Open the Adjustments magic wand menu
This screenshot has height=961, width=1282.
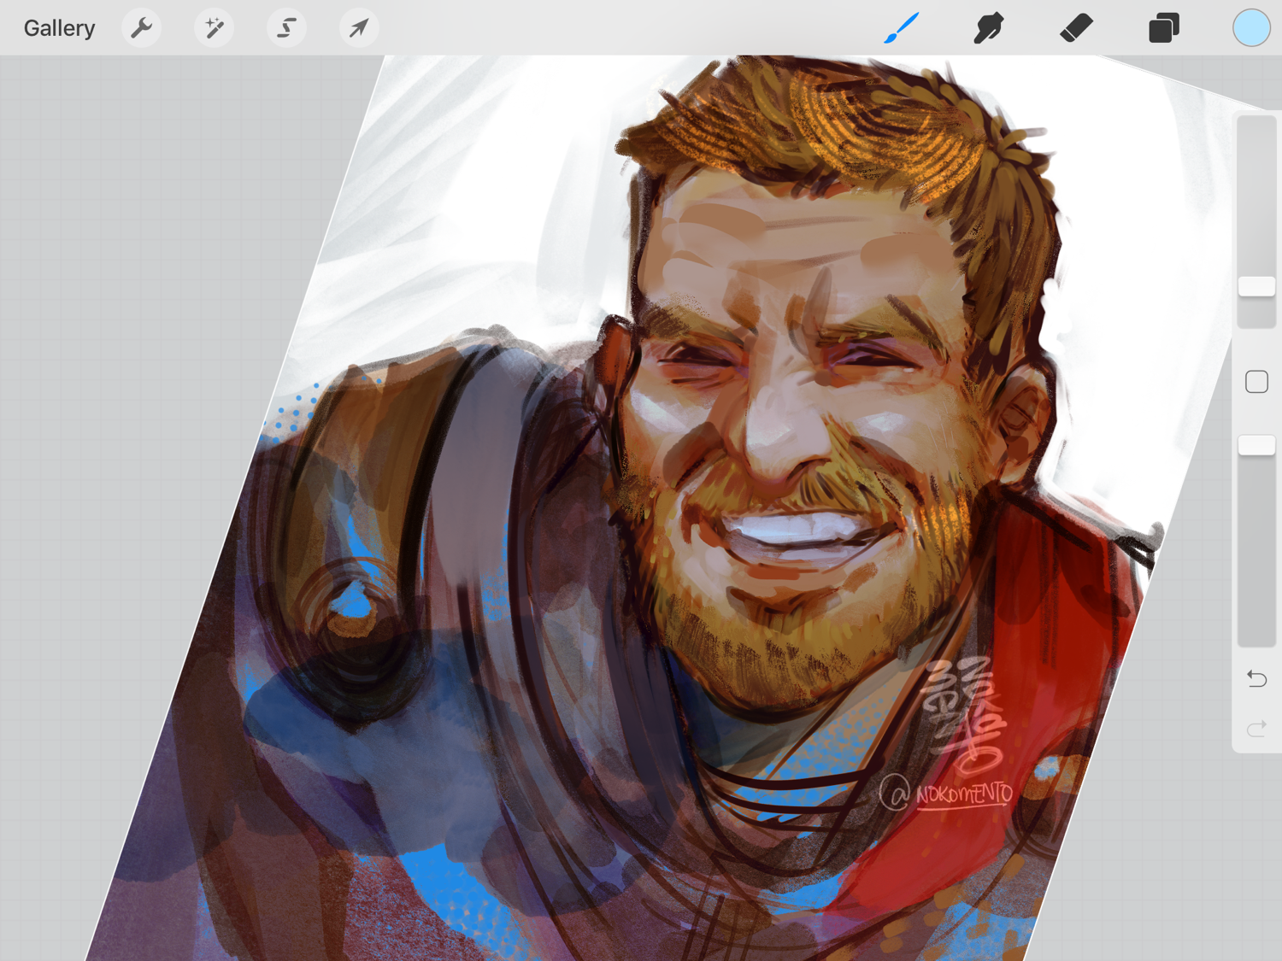[x=214, y=28]
